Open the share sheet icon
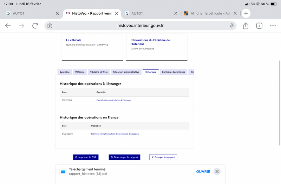The height and width of the screenshot is (184, 281). [x=246, y=26]
